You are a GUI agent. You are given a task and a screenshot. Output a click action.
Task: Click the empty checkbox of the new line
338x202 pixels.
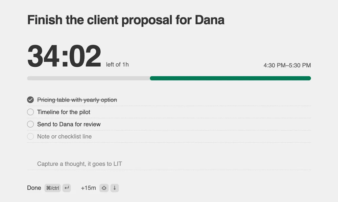tap(30, 136)
